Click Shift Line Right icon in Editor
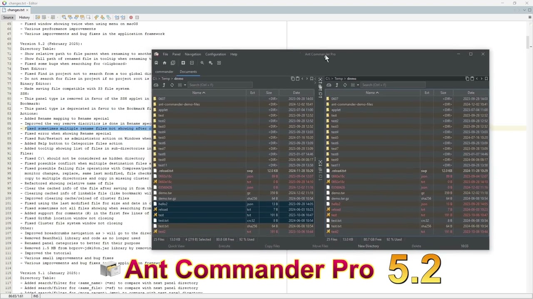533x299 pixels. click(123, 17)
